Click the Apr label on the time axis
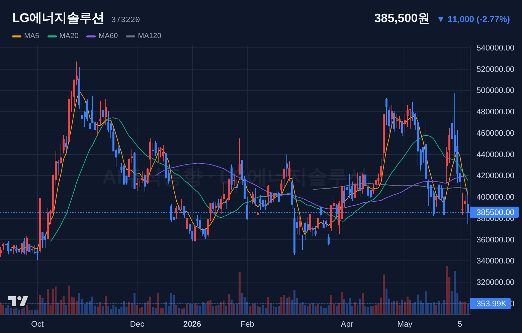This screenshot has width=522, height=333. coord(347,324)
